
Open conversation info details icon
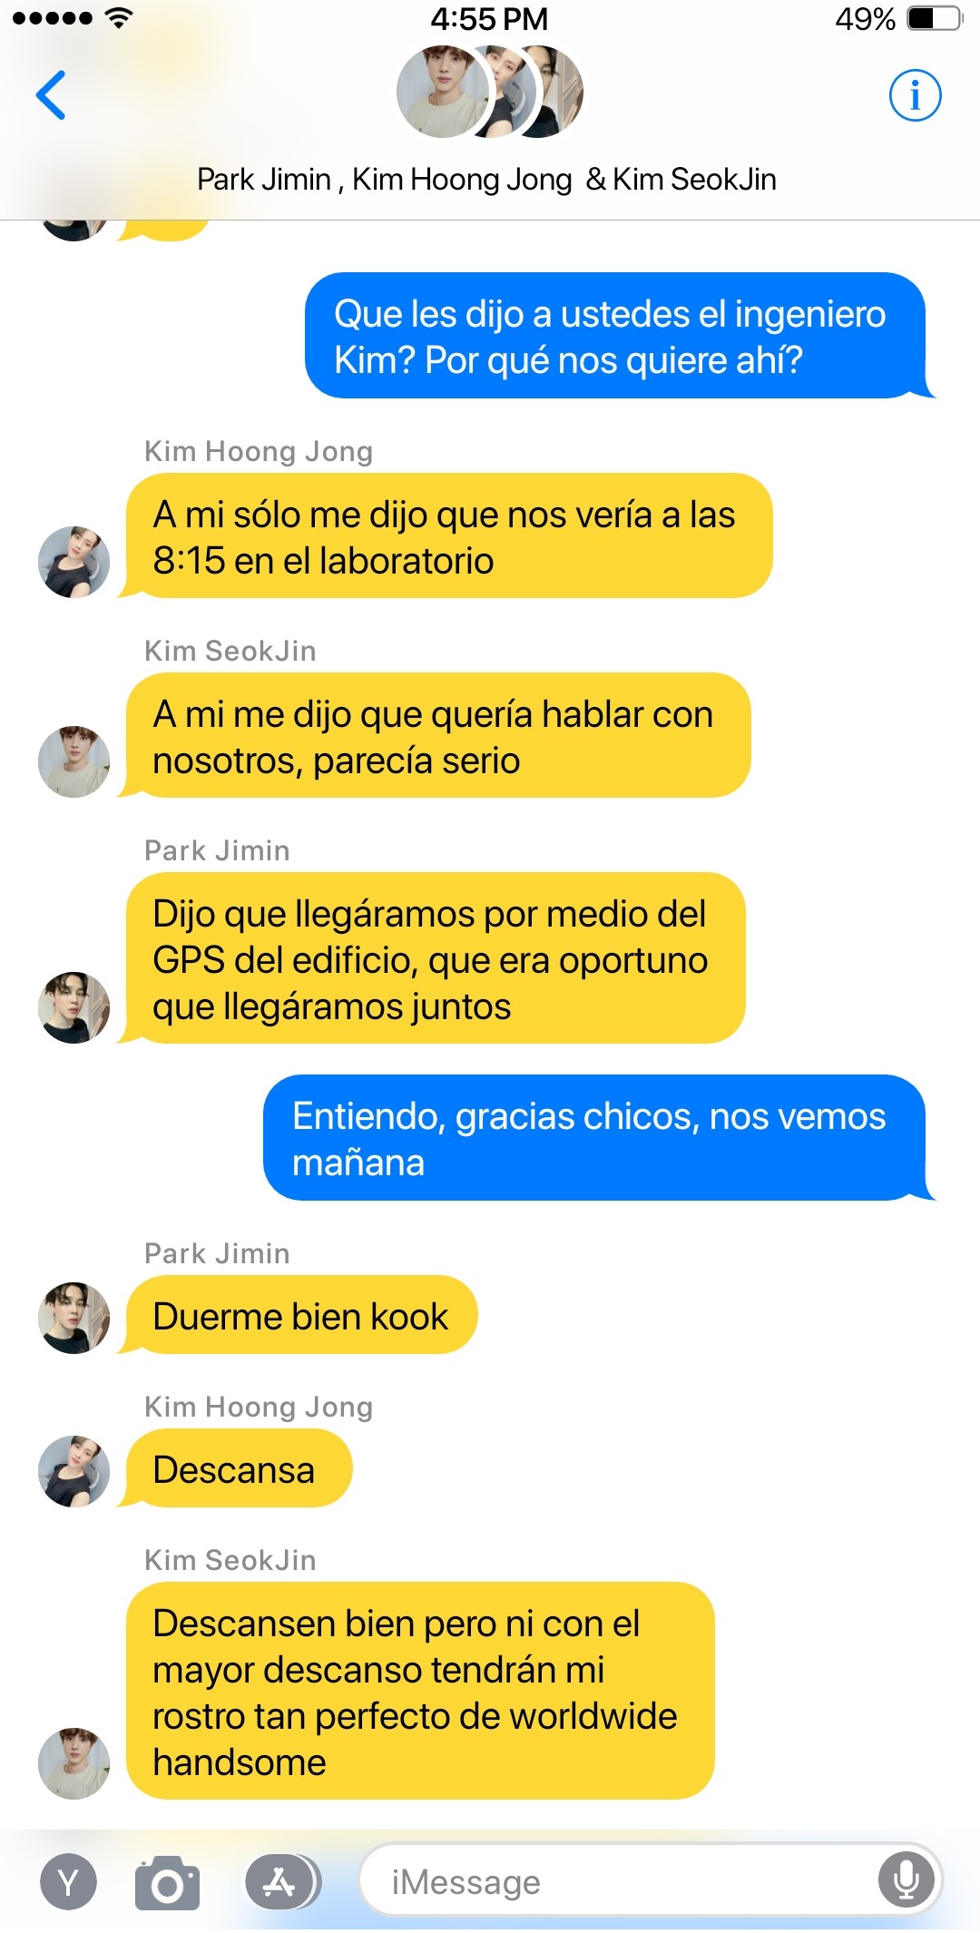point(915,95)
